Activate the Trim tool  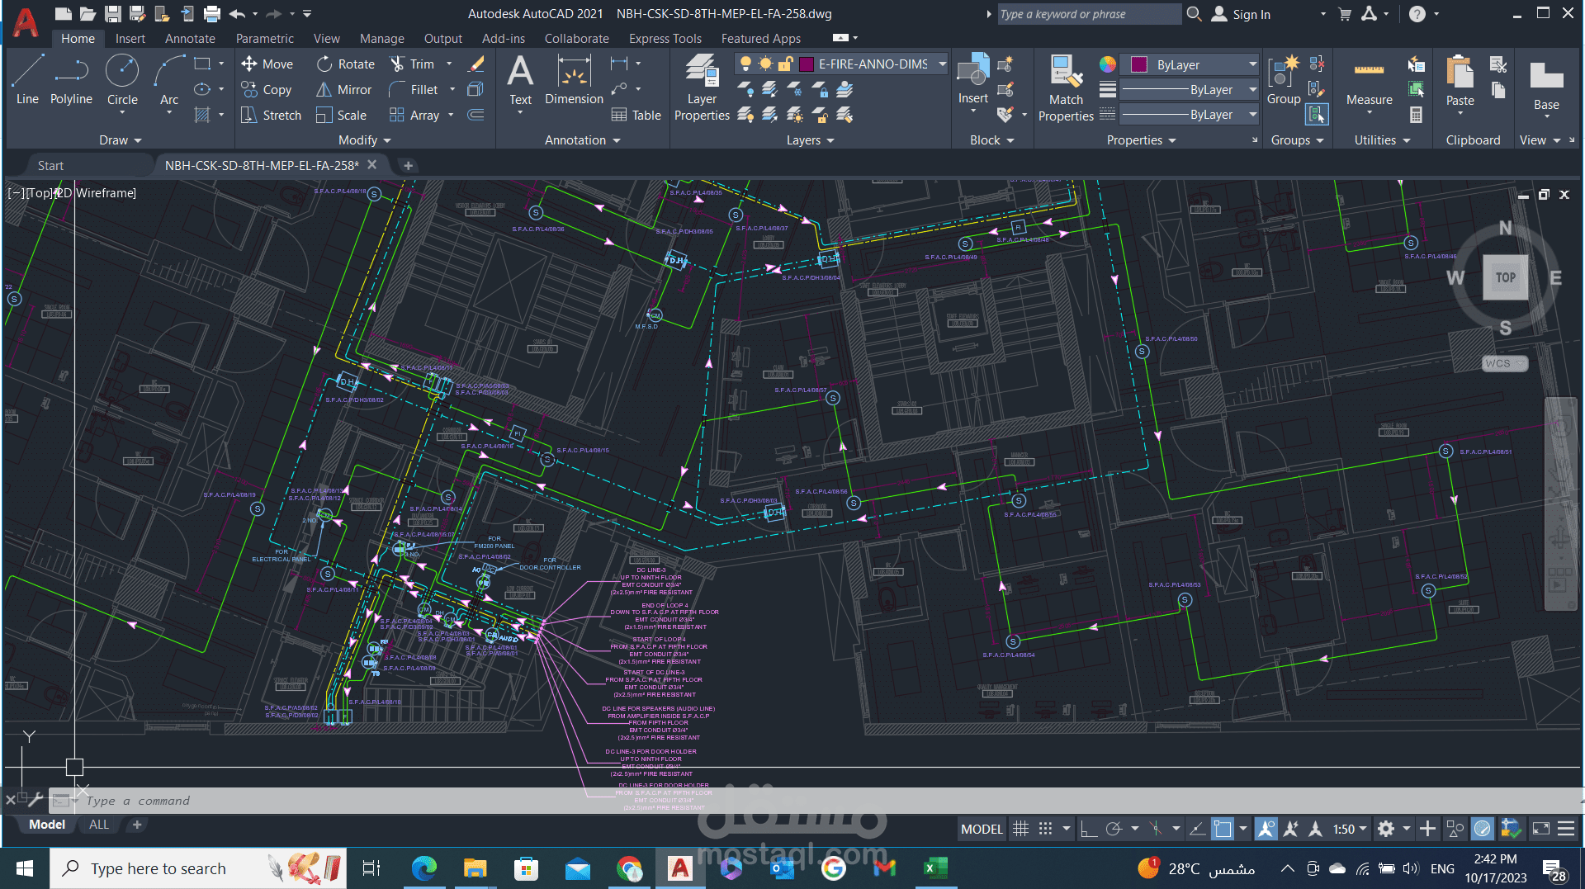tap(412, 64)
